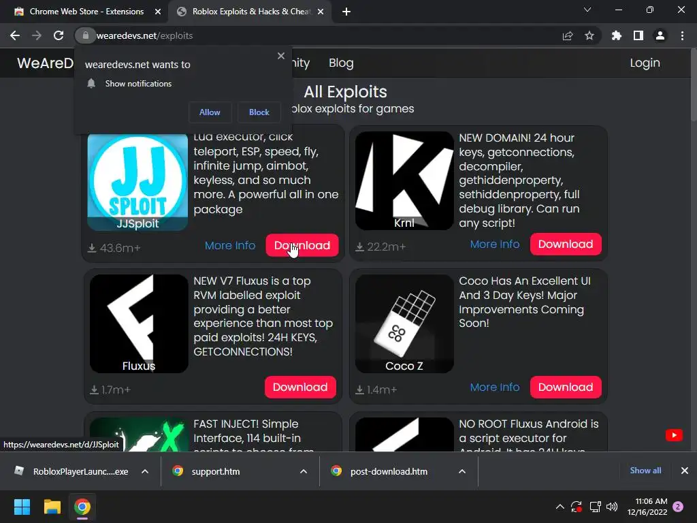Screen dimensions: 697x523
Task: Open site info lock icon
Action: click(x=85, y=35)
